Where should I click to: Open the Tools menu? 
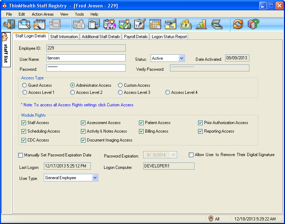tap(79, 14)
